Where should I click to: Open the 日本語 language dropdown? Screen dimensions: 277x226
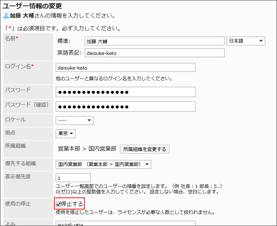tap(246, 41)
